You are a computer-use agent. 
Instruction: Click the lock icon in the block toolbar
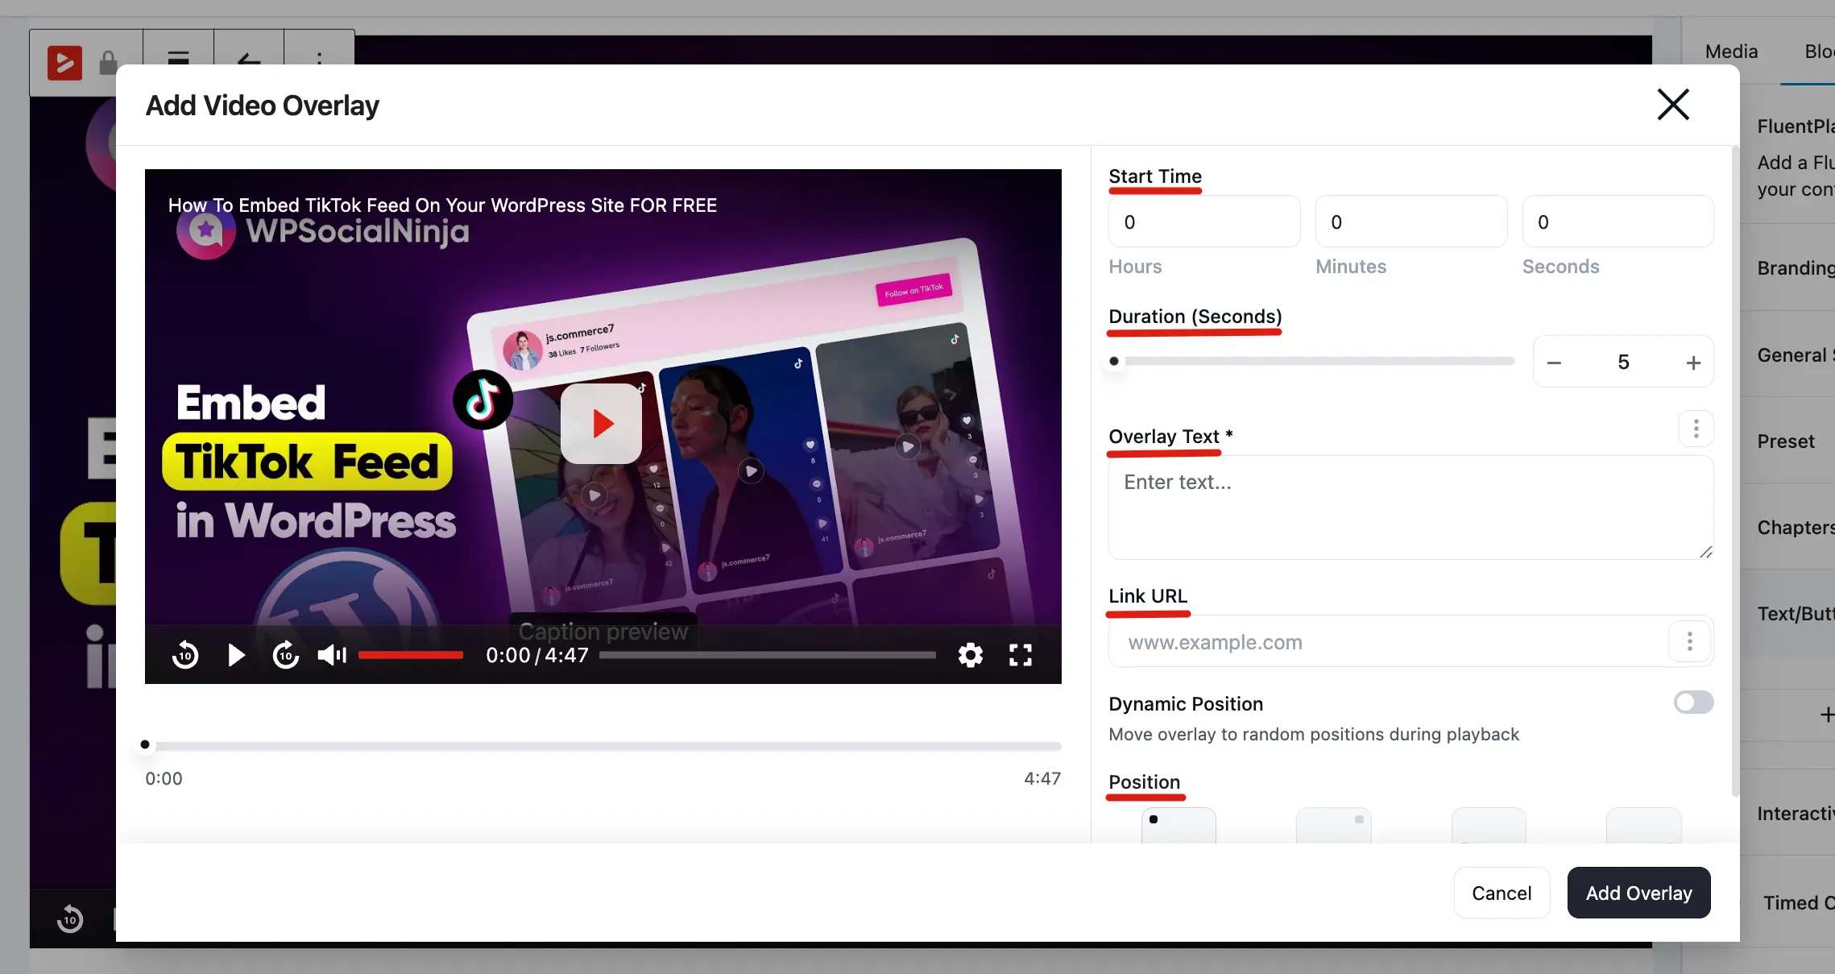click(x=108, y=62)
